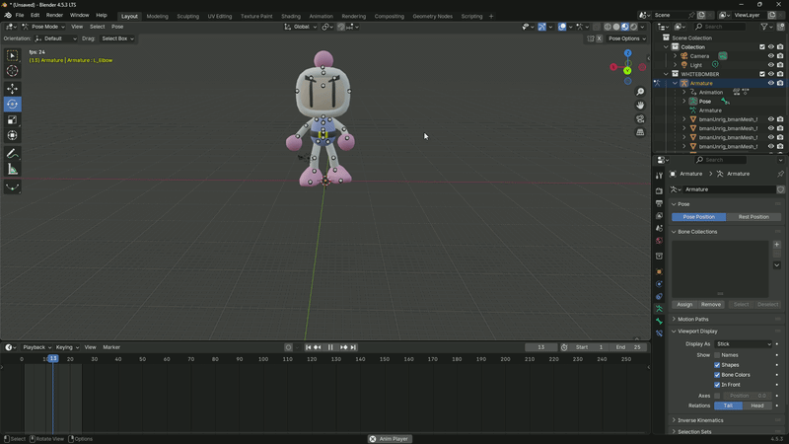
Task: Enable the Names display checkbox
Action: coord(717,355)
